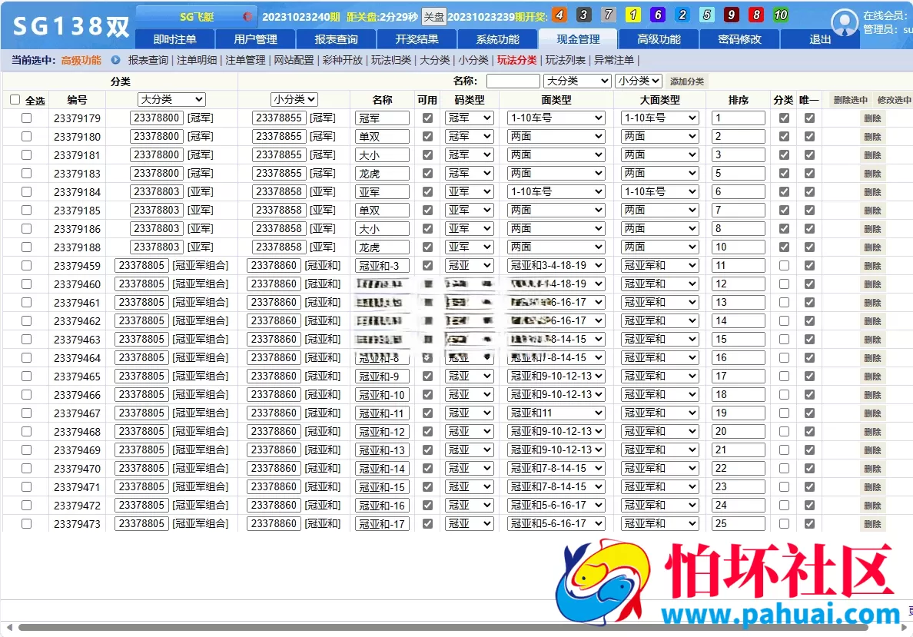The width and height of the screenshot is (913, 637).
Task: Click the yellow number 1 result ball
Action: point(633,15)
